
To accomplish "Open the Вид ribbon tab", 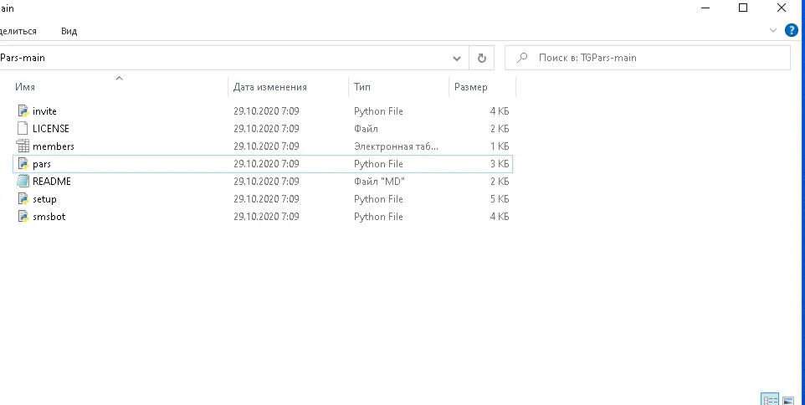I will (69, 31).
